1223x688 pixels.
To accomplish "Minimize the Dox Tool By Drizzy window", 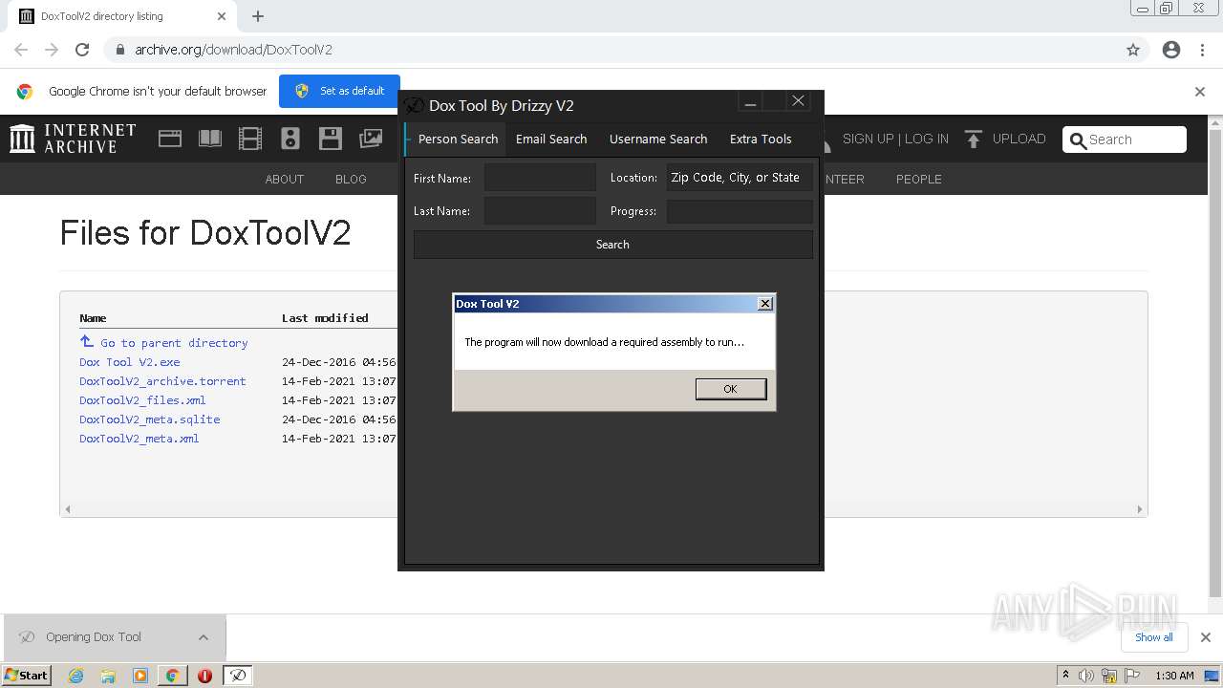I will [x=750, y=102].
